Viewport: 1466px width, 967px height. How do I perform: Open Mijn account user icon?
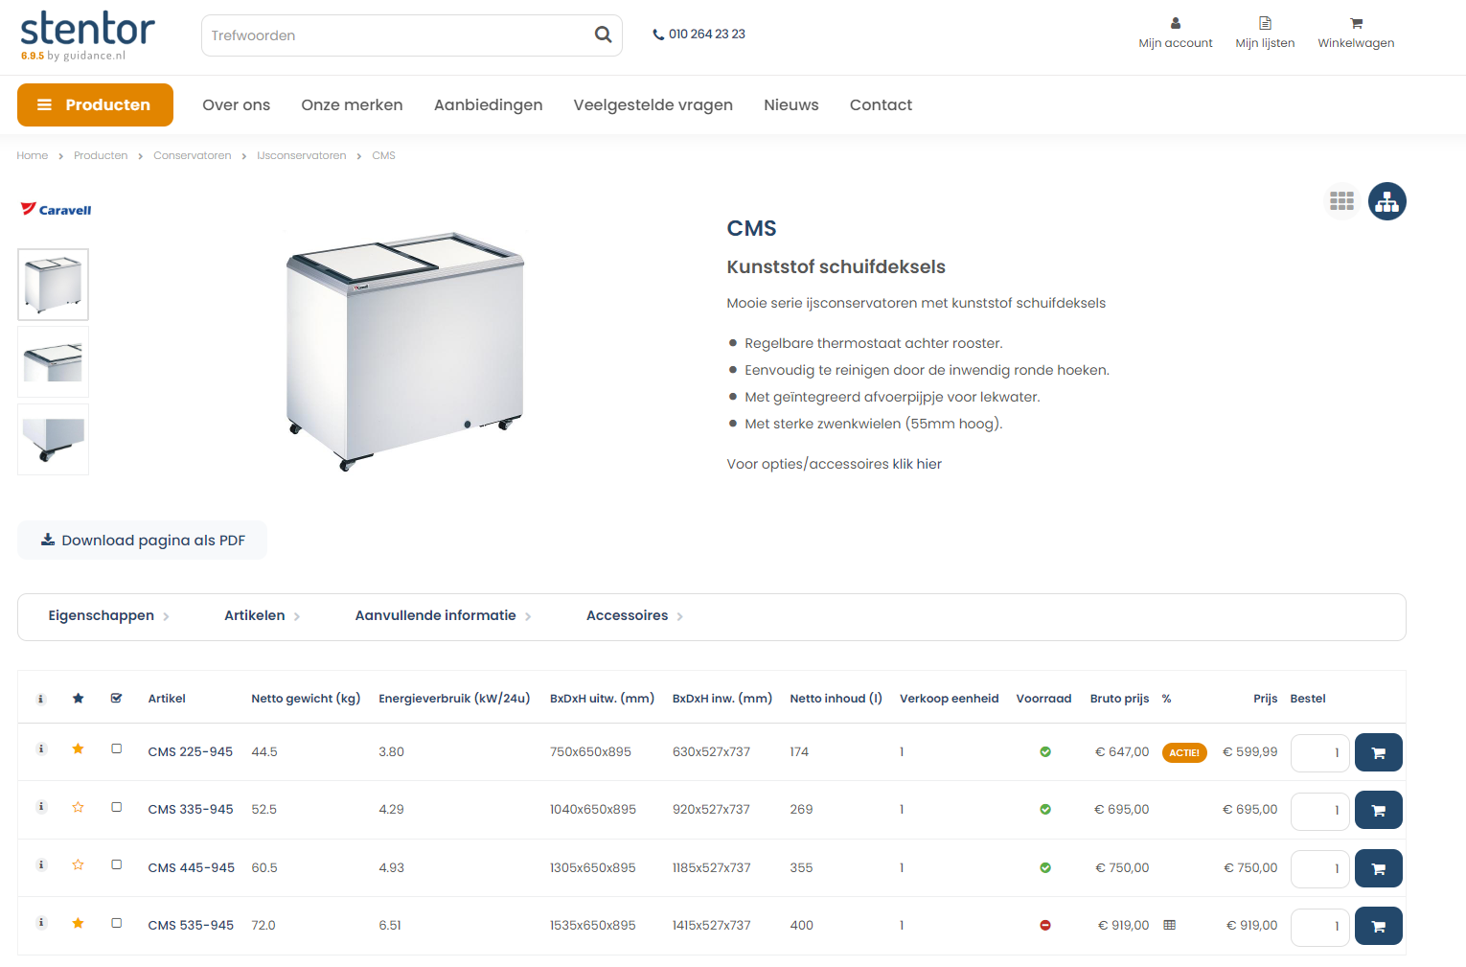(x=1175, y=24)
